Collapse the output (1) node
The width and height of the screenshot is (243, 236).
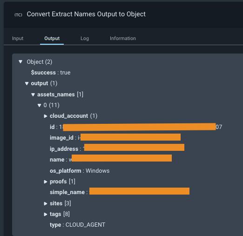pyautogui.click(x=27, y=83)
